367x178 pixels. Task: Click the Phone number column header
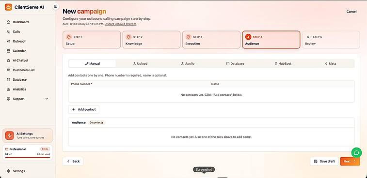pyautogui.click(x=81, y=84)
